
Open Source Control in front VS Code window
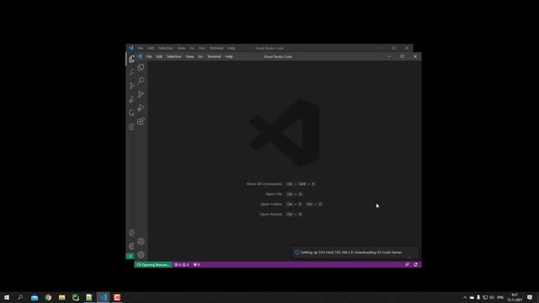coord(141,94)
